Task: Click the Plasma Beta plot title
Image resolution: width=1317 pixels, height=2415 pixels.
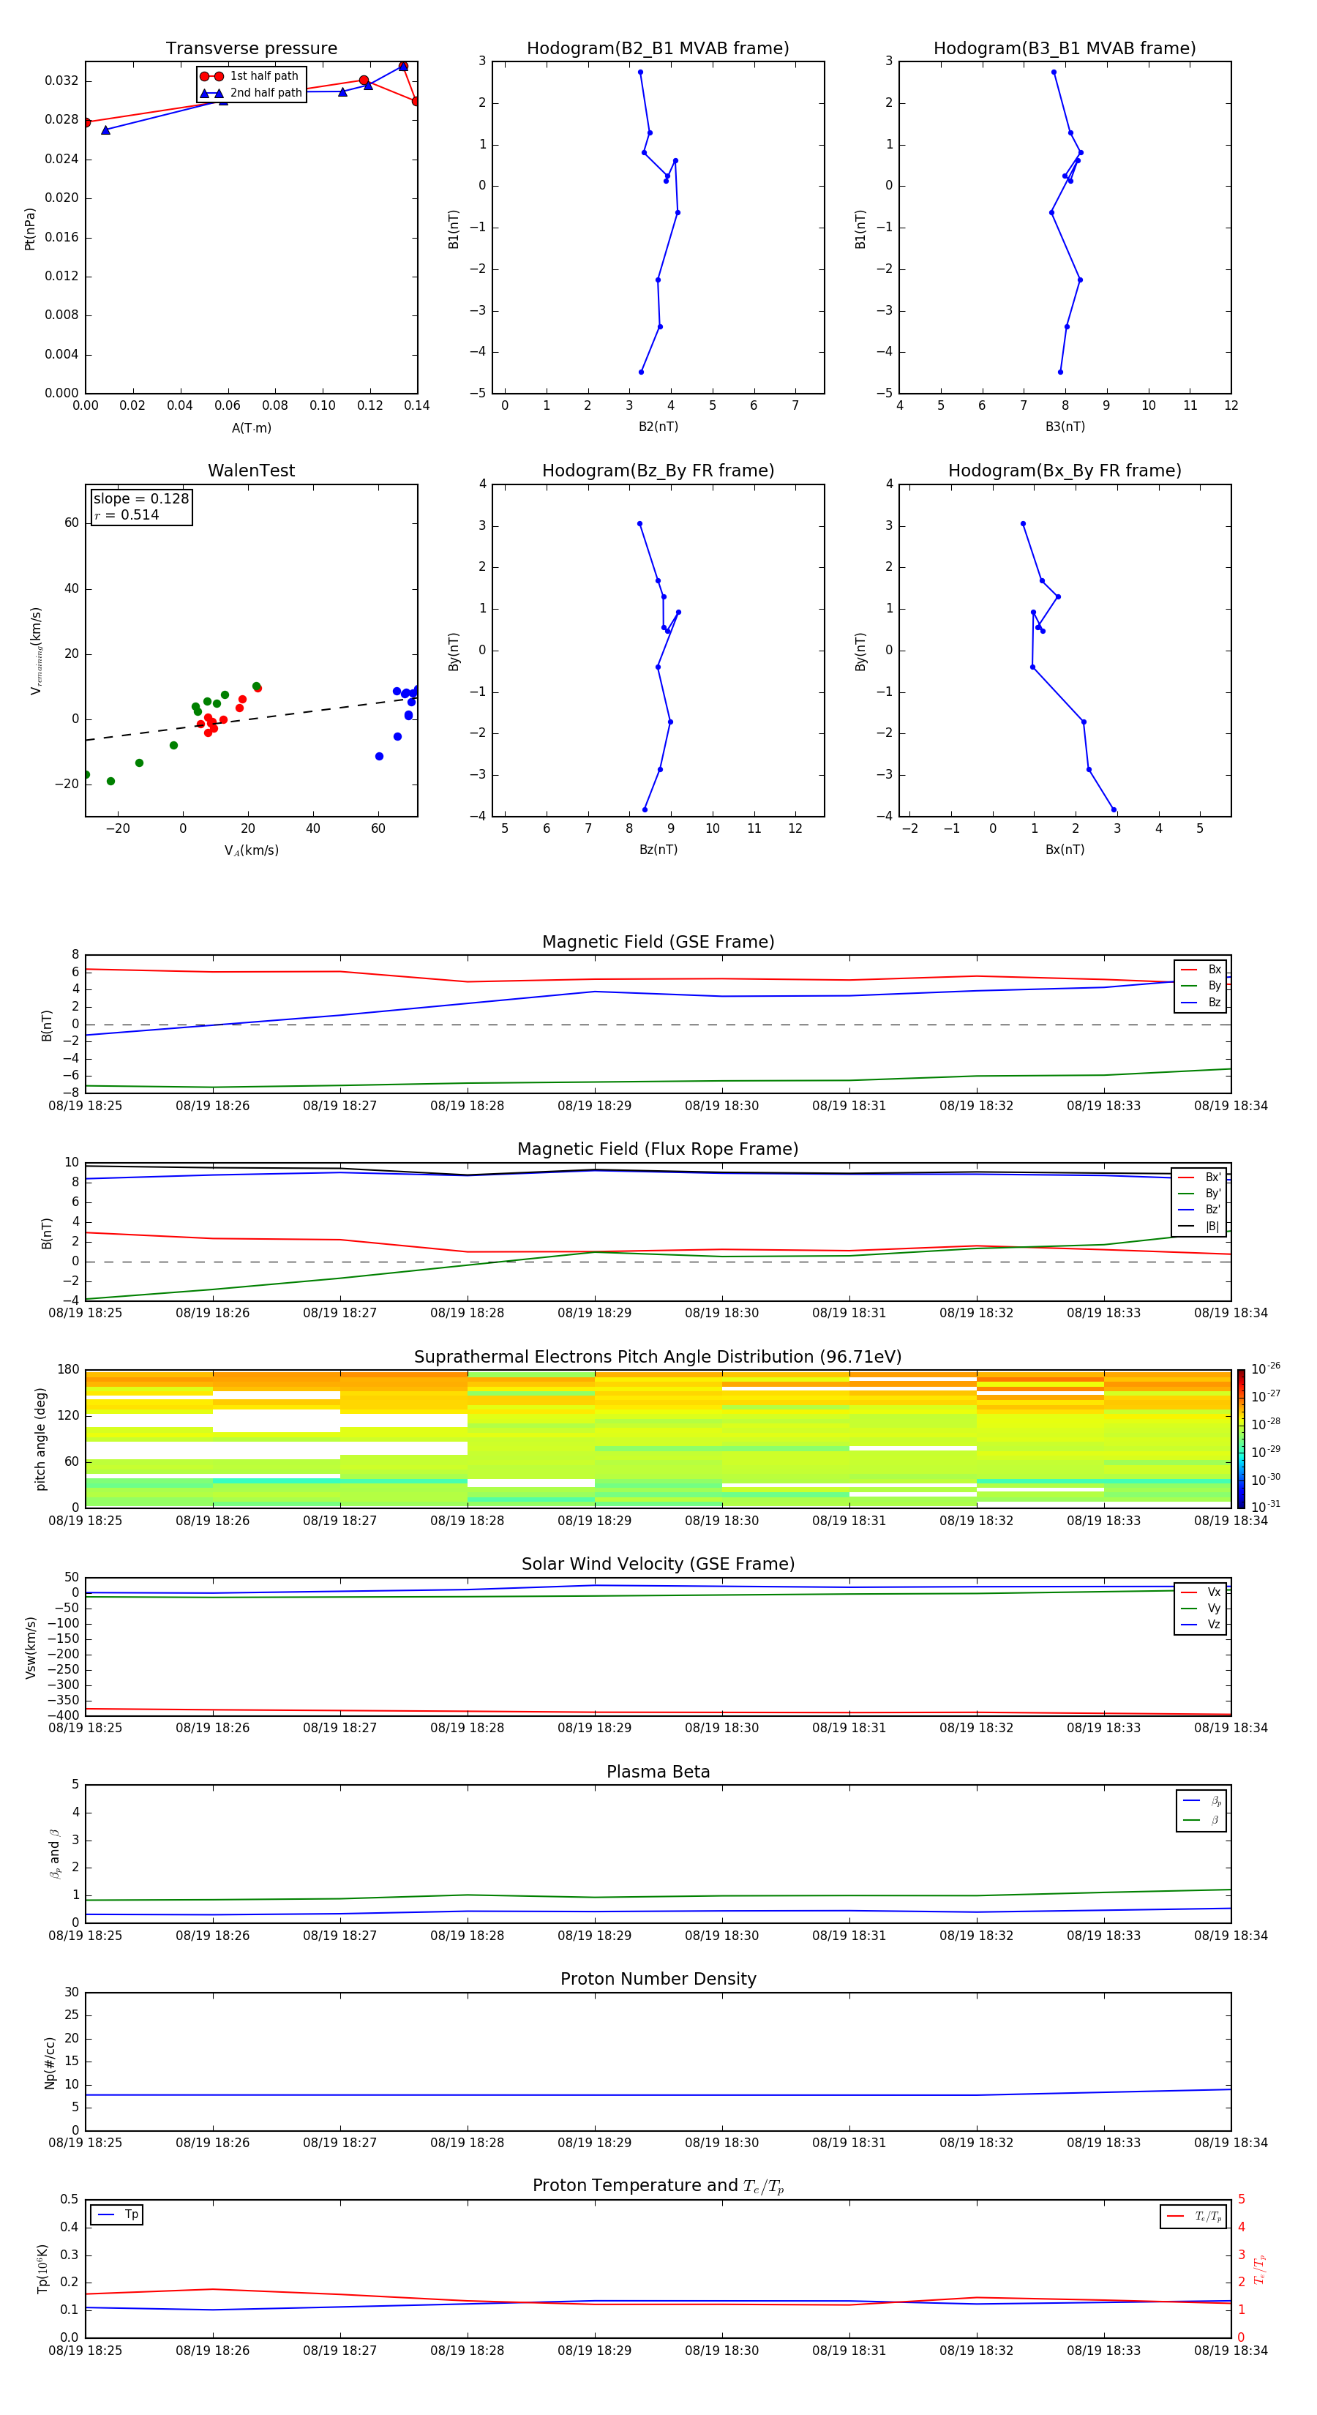Action: click(658, 1772)
